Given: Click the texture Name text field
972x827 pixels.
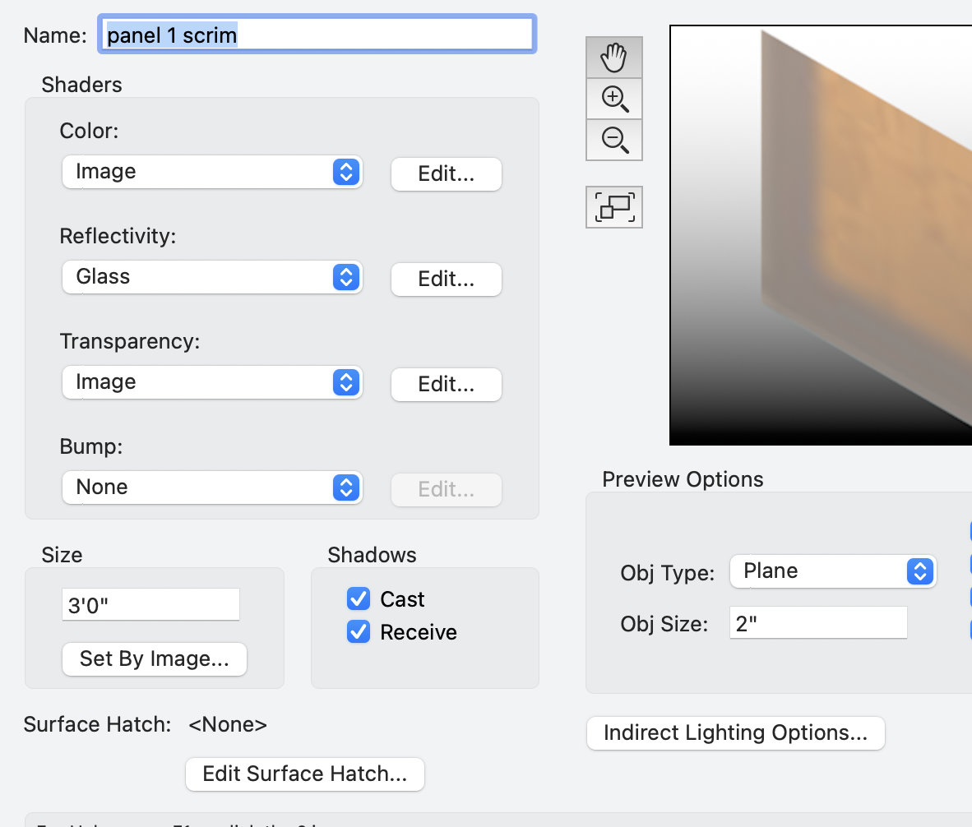Looking at the screenshot, I should [x=317, y=35].
